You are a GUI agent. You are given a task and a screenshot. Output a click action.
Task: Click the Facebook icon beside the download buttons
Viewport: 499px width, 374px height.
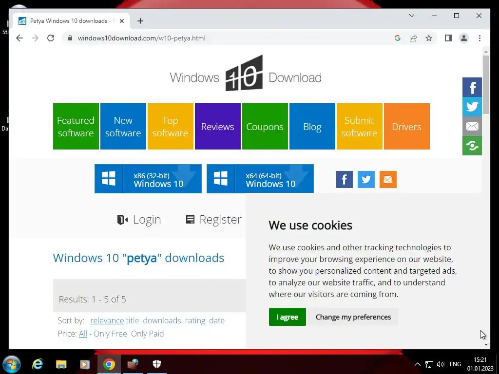pyautogui.click(x=344, y=179)
